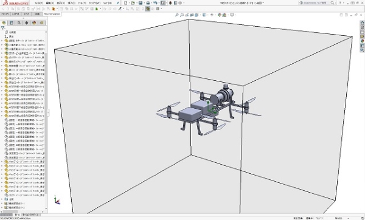Select the バッテリ<1> component in tree
Image resolution: width=365 pixels, height=220 pixels.
[26, 57]
